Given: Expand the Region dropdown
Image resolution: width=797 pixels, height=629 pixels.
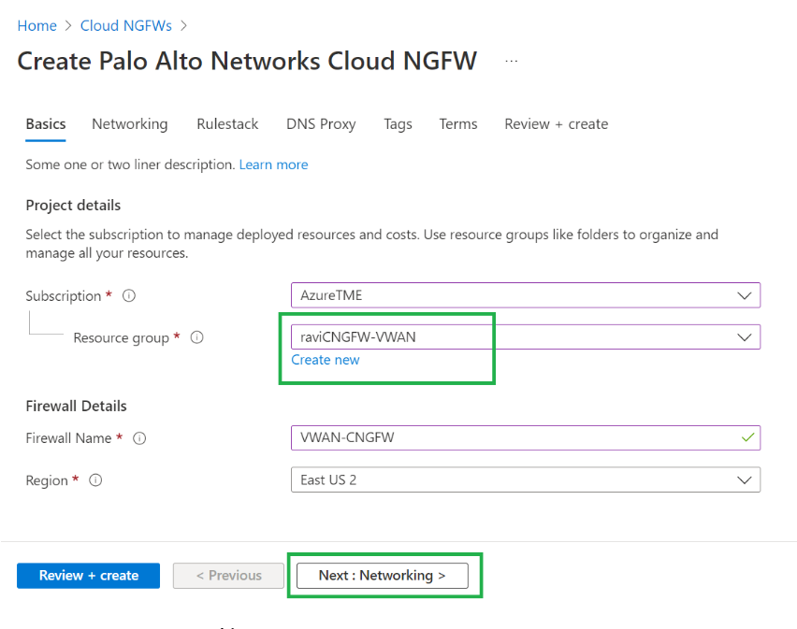Looking at the screenshot, I should pos(745,479).
